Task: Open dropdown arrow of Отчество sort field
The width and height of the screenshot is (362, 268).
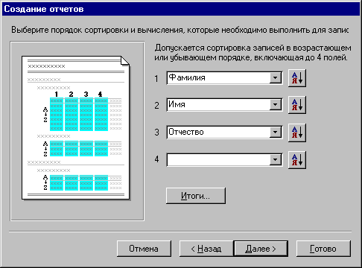Action: click(x=276, y=132)
